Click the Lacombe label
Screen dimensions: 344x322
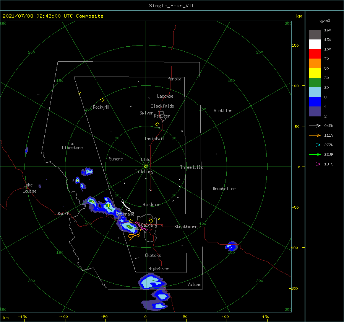point(165,96)
